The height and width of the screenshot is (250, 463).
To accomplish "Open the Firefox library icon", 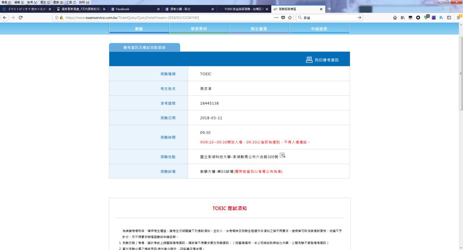I will [403, 17].
